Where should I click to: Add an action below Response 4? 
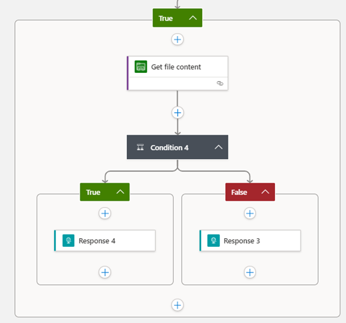click(x=105, y=272)
